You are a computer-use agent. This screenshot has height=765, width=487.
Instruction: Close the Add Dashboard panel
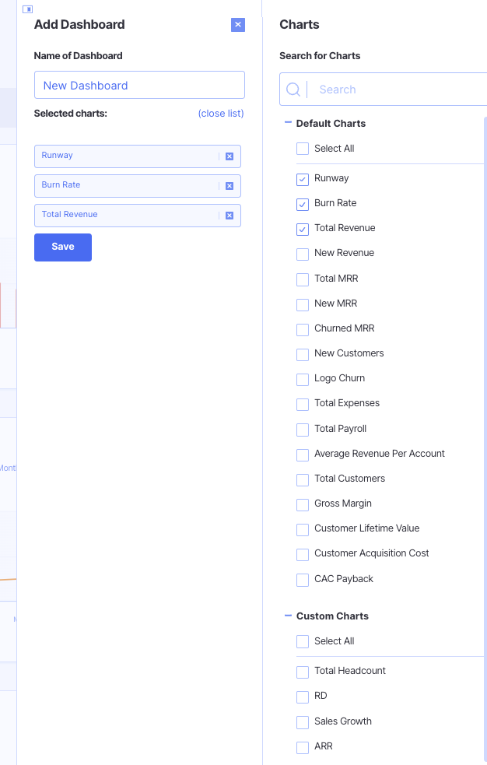[238, 25]
